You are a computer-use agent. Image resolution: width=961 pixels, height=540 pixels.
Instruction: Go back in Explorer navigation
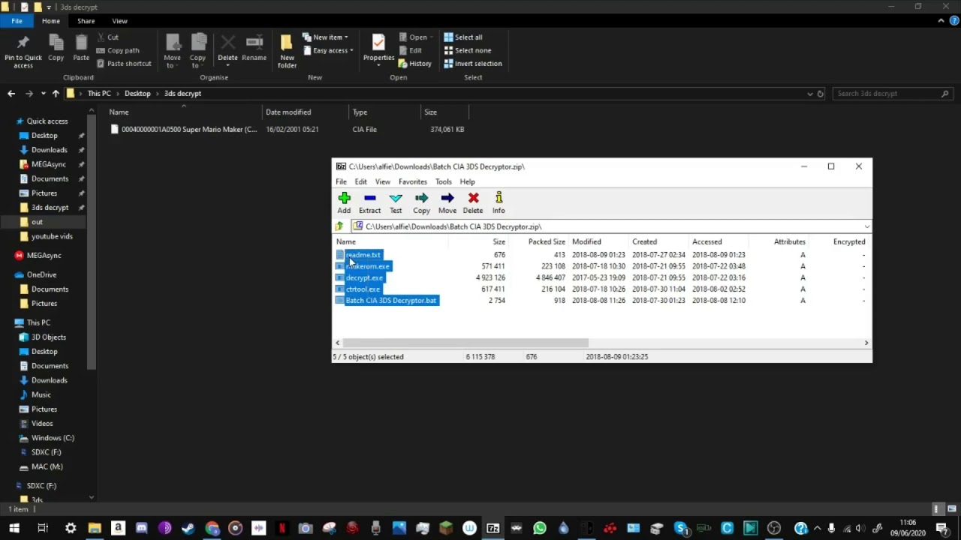(x=11, y=94)
